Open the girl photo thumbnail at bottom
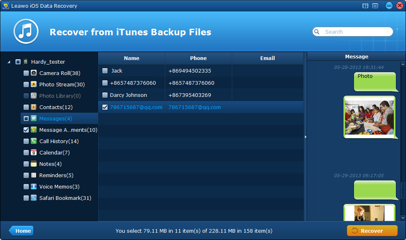Screen dimensions: 406x240 click(x=369, y=212)
